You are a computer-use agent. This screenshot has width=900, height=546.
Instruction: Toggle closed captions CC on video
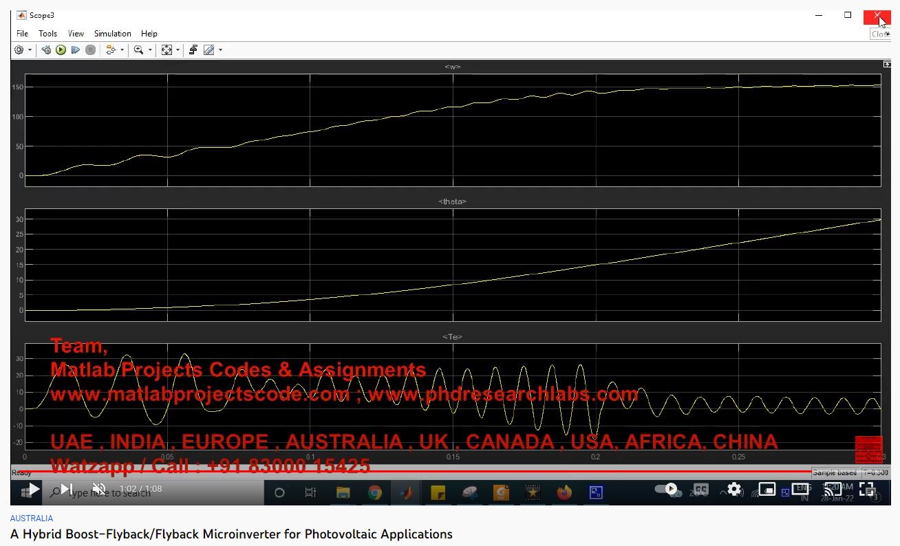[700, 490]
